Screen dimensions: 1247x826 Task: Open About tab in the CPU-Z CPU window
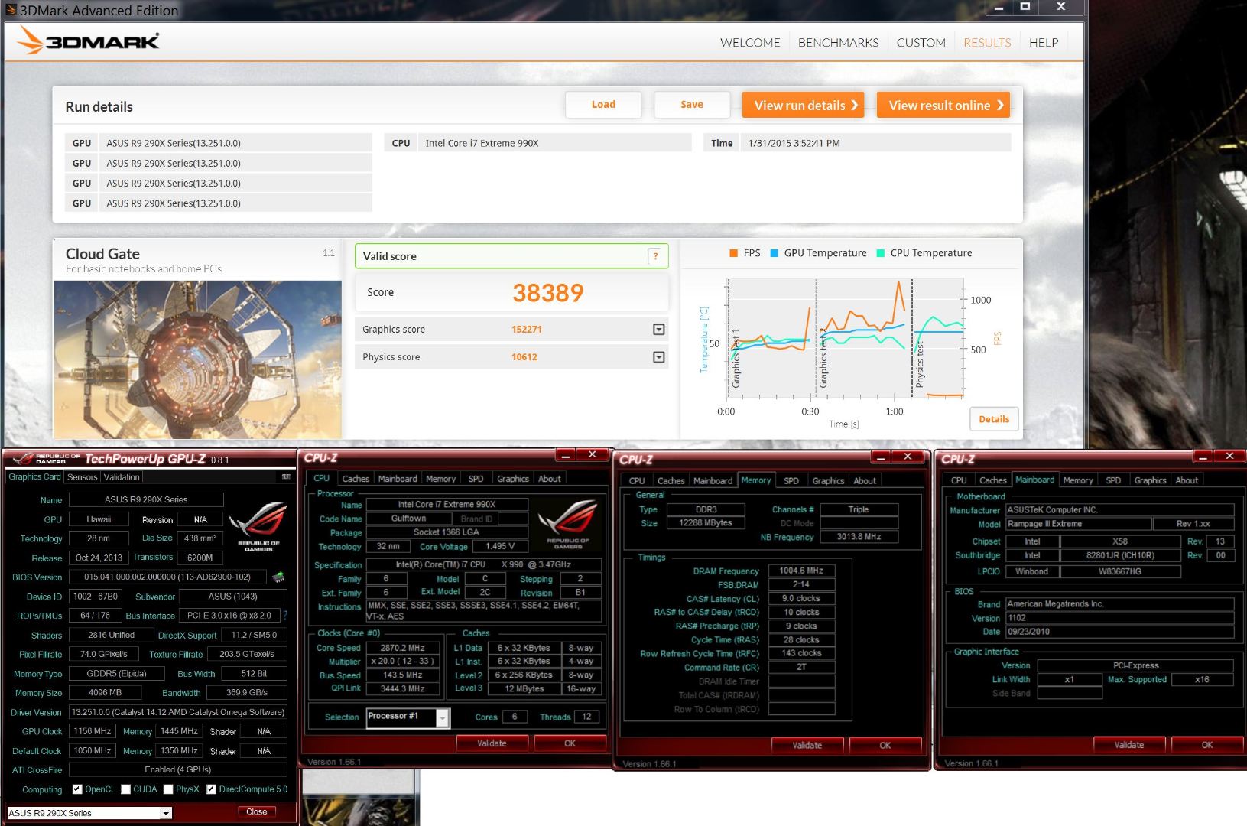click(549, 479)
